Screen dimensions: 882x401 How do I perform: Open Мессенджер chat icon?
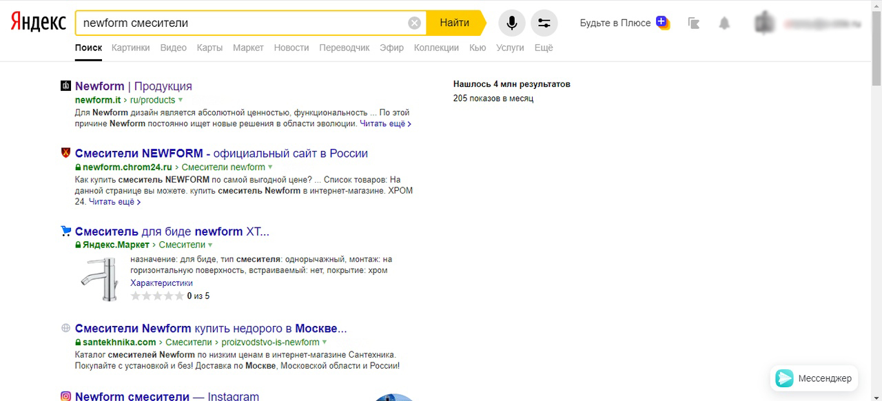(x=784, y=378)
